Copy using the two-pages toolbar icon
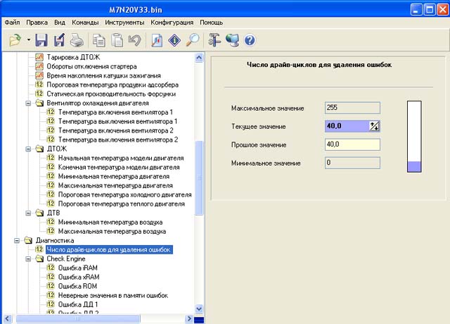This screenshot has width=450, height=324. pos(98,40)
